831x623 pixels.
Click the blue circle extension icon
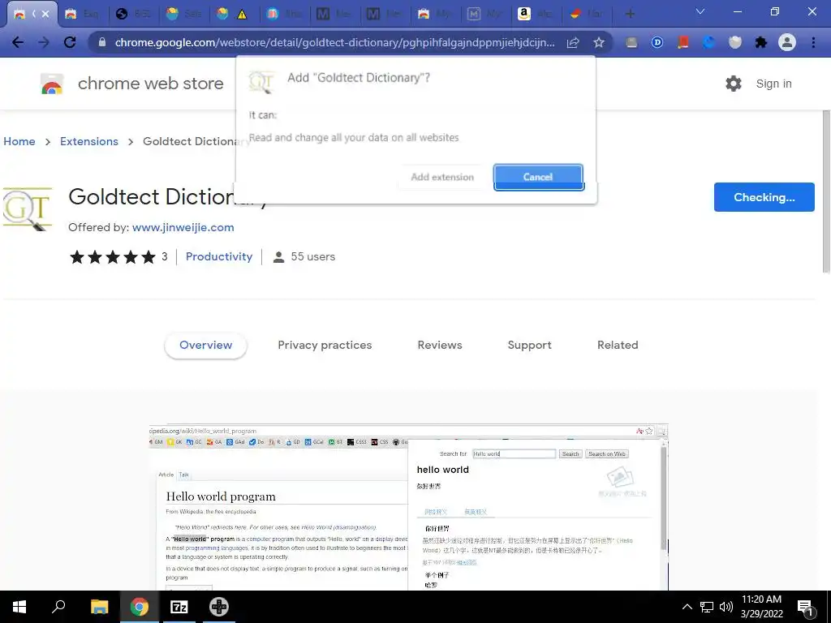(709, 42)
